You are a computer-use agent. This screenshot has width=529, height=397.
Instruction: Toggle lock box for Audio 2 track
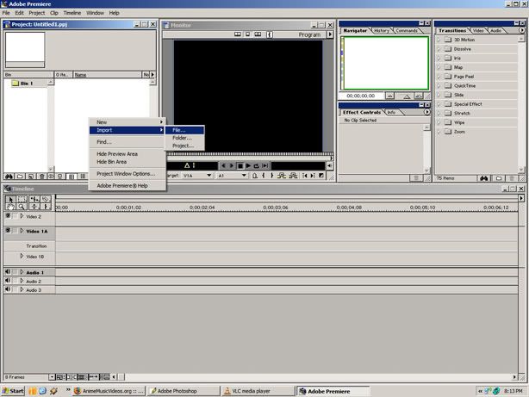click(15, 281)
